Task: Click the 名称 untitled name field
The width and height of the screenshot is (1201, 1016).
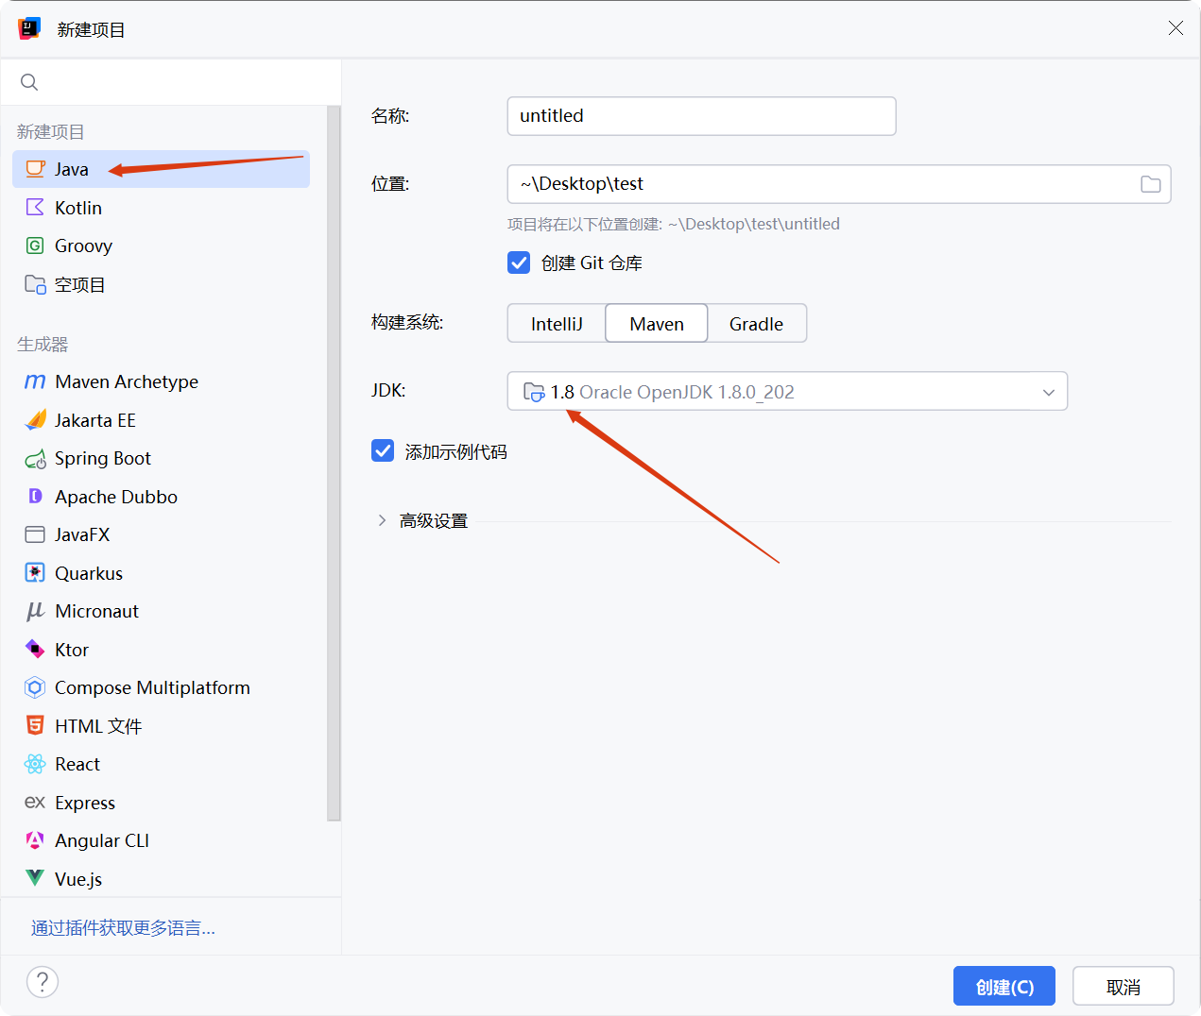Action: (701, 116)
